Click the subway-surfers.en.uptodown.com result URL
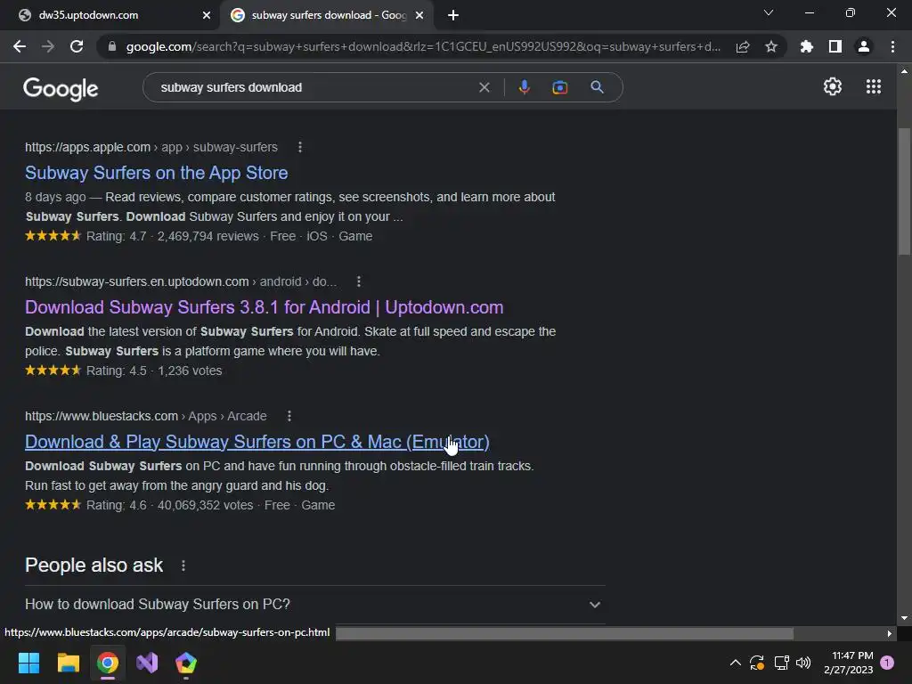 (181, 281)
